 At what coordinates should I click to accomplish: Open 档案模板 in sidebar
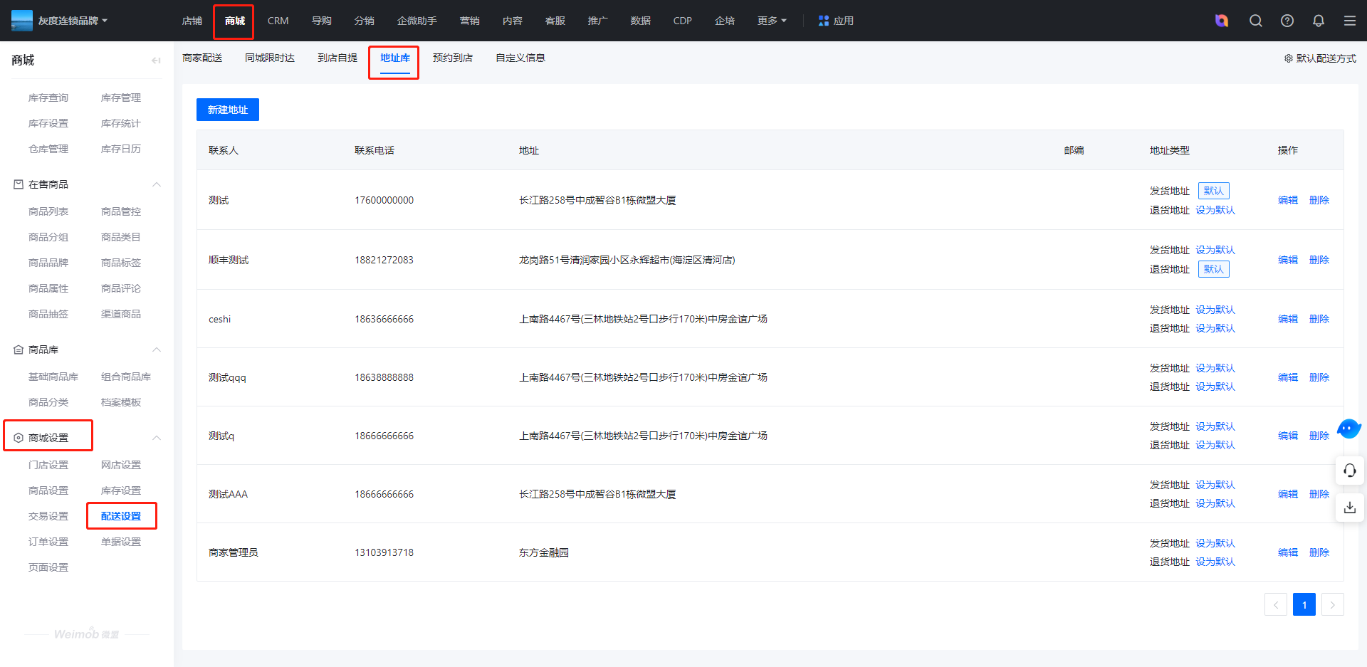tap(121, 402)
